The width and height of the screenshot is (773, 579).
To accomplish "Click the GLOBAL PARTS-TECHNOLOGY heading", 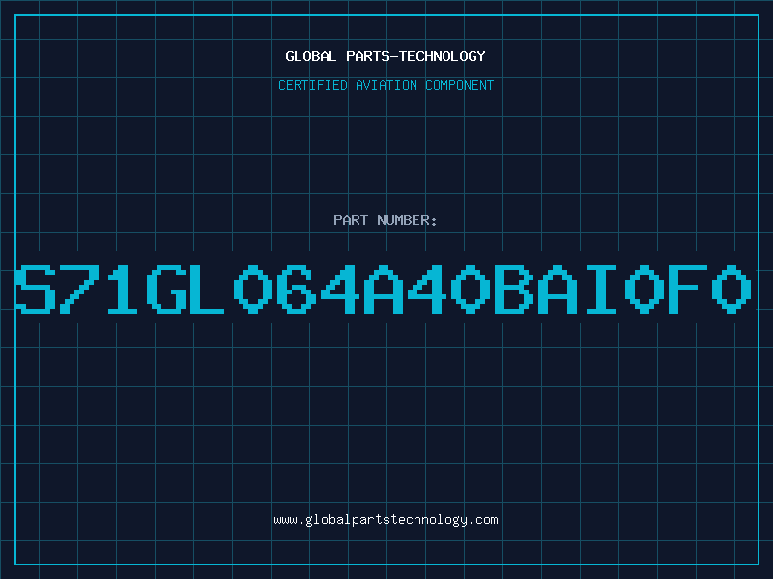I will [386, 56].
